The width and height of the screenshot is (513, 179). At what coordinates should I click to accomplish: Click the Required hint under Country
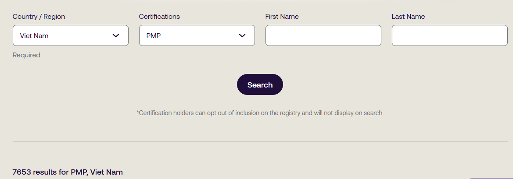click(x=26, y=55)
